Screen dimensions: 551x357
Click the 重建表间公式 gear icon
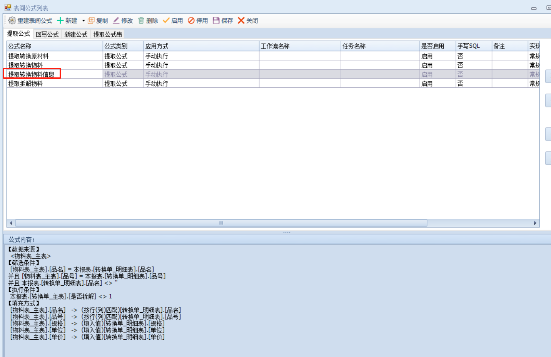pos(12,20)
